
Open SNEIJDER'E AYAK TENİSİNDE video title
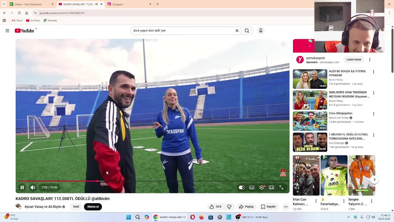point(349,94)
